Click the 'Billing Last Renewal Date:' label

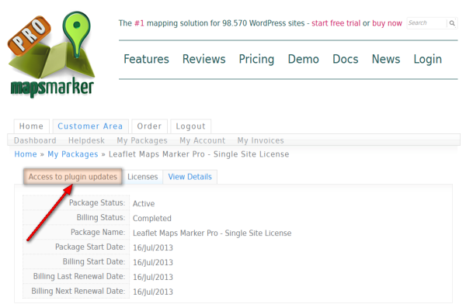point(79,276)
